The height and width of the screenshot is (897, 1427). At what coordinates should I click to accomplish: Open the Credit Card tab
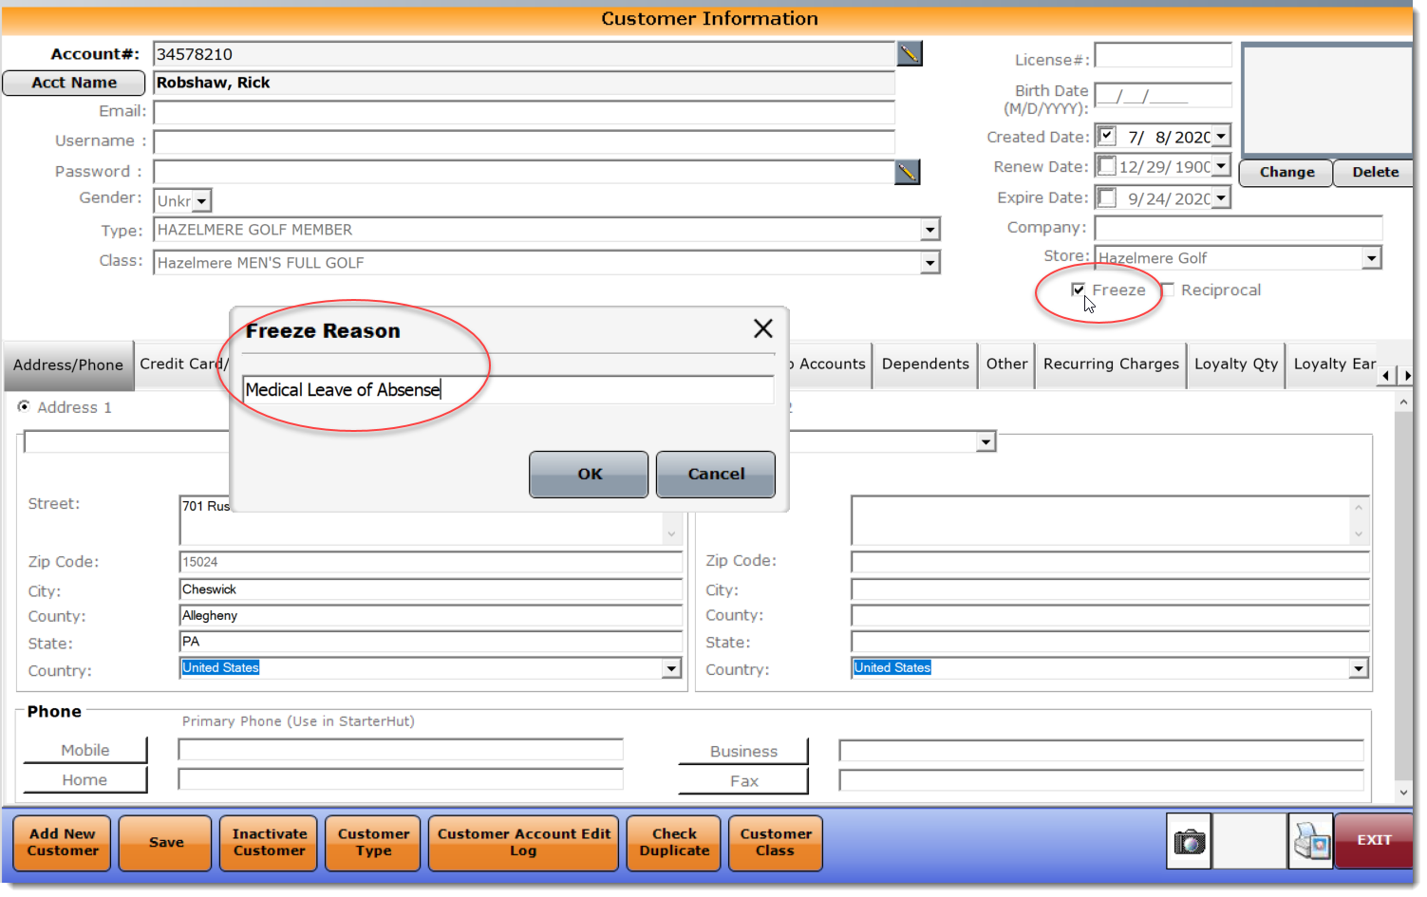182,364
